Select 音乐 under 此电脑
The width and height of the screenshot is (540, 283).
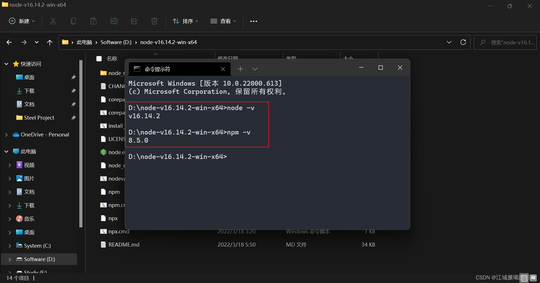[29, 219]
